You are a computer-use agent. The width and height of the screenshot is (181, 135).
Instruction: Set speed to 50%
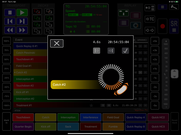pyautogui.click(x=7, y=59)
